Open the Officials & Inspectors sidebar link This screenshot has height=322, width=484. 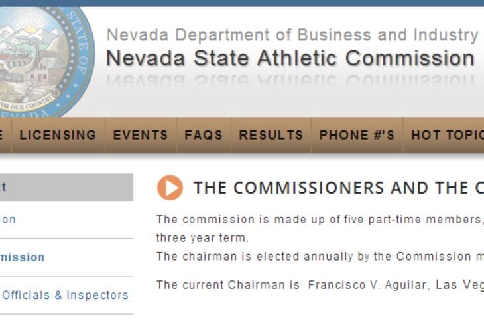pos(65,295)
